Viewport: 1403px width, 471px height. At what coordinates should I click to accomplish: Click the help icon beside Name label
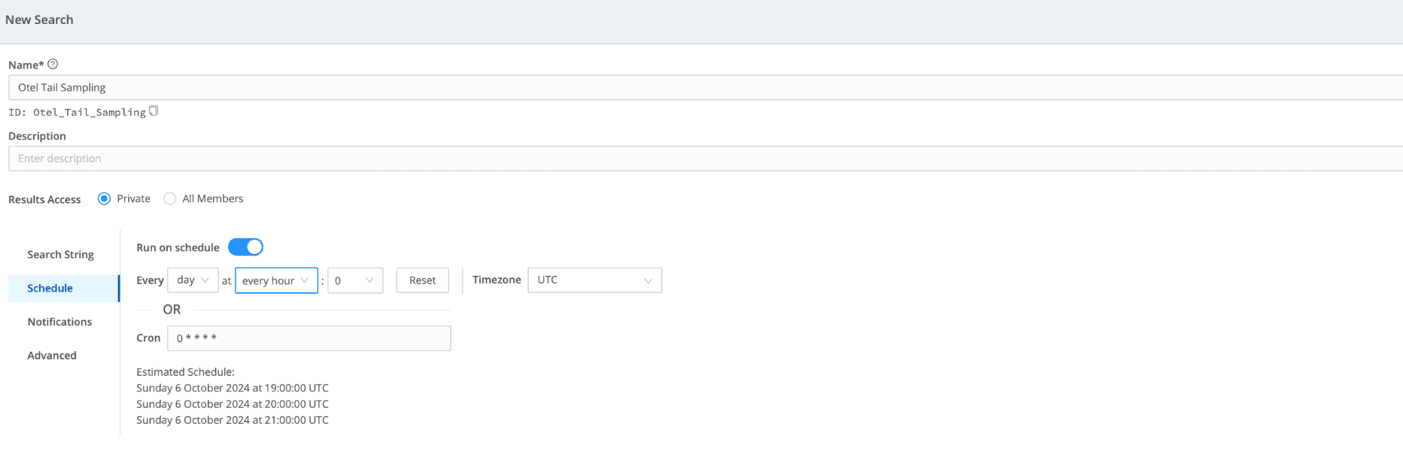click(x=53, y=64)
